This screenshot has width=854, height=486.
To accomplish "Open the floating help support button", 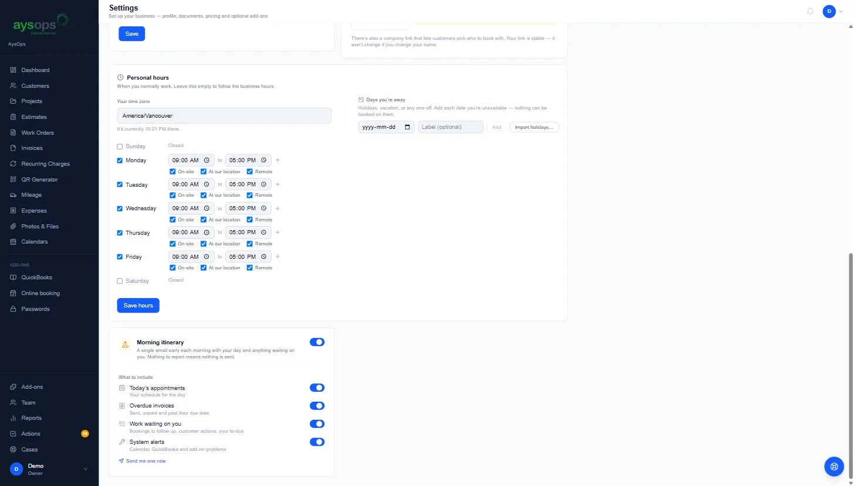I will [833, 466].
